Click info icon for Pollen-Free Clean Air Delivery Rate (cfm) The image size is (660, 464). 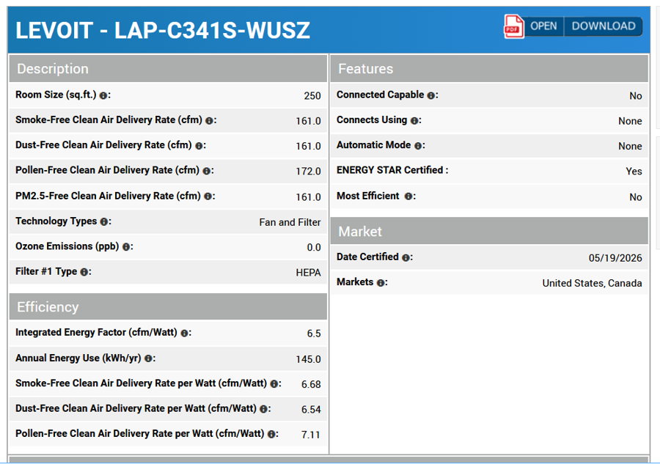(206, 172)
